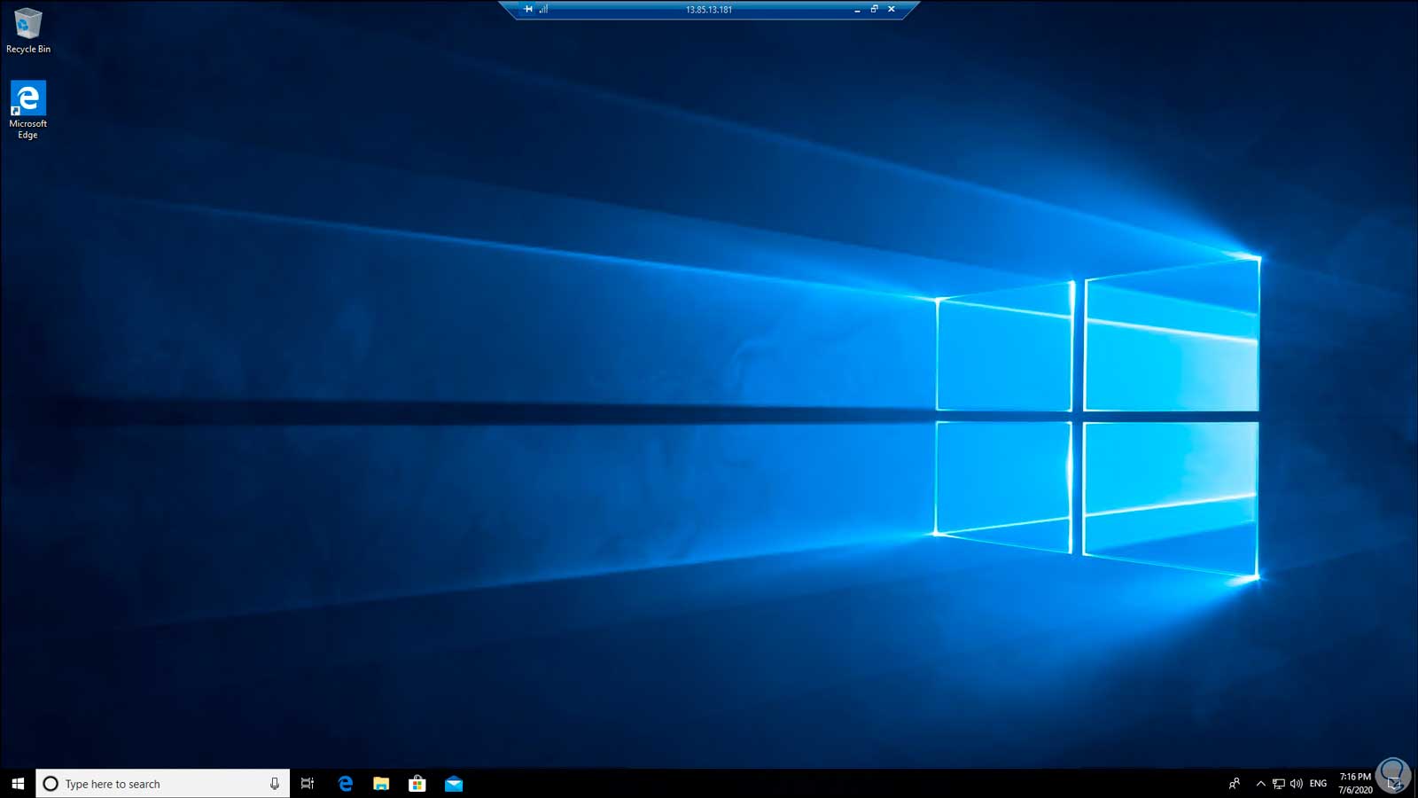Screen dimensions: 1418x798
Task: Launch Edge from the taskbar
Action: pyautogui.click(x=346, y=784)
